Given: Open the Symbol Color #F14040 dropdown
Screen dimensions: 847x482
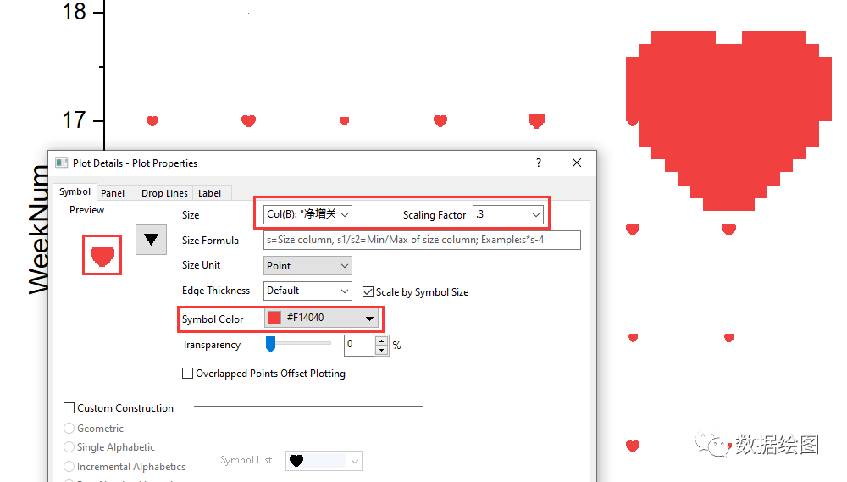Looking at the screenshot, I should [321, 318].
